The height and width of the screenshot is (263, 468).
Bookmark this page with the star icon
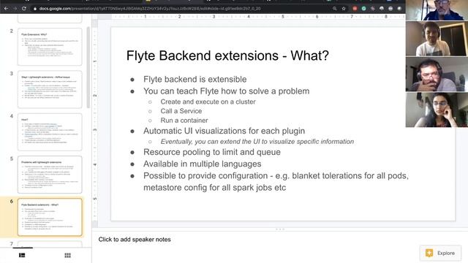(x=344, y=9)
